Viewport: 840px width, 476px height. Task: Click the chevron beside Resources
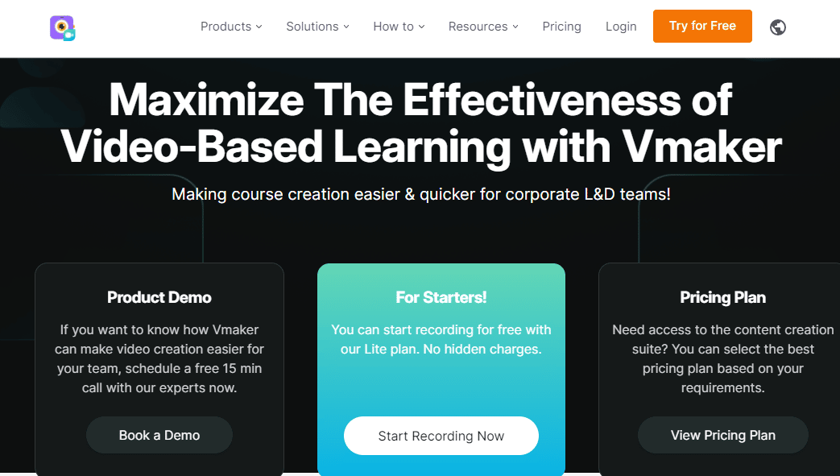pyautogui.click(x=515, y=27)
